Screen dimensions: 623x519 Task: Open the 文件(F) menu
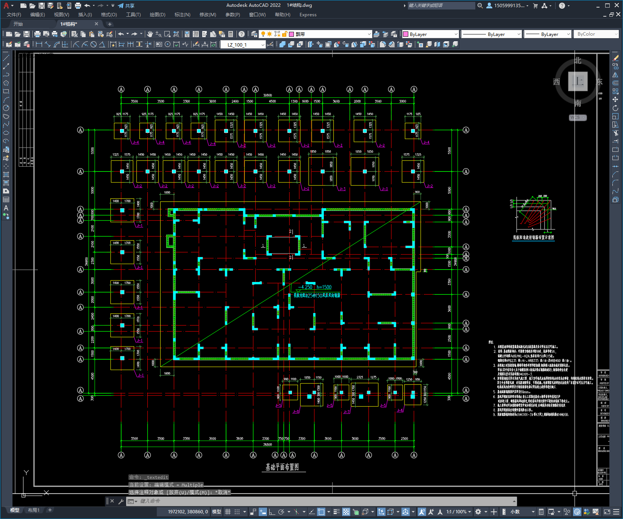click(14, 15)
